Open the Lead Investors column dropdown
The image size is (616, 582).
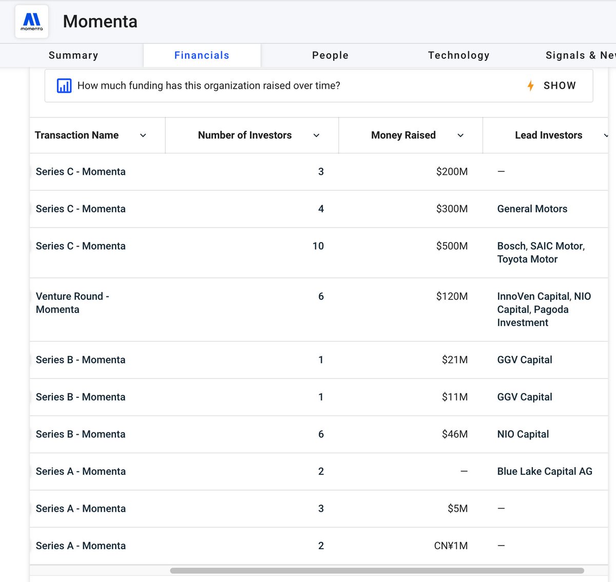[606, 135]
